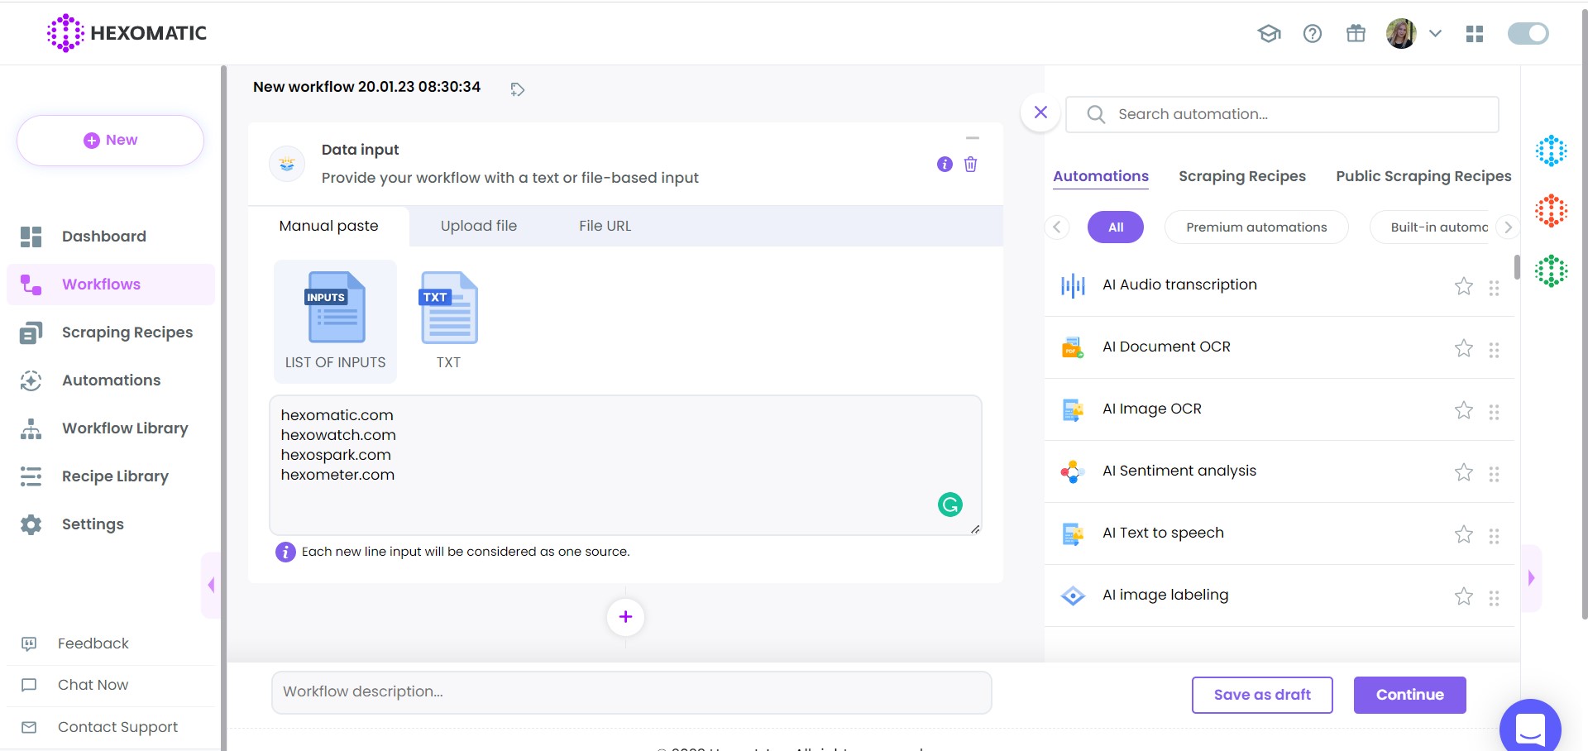Delete the Data input step with trash icon
Viewport: 1588px width, 751px height.
(970, 165)
